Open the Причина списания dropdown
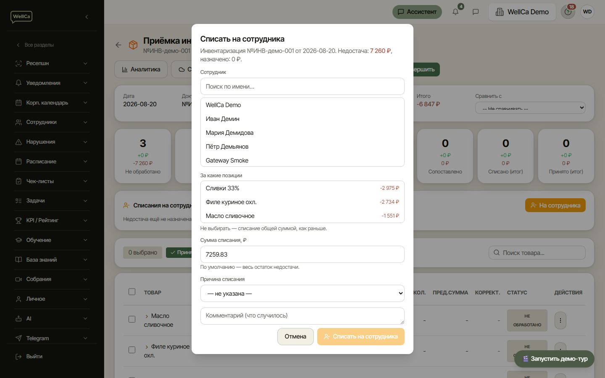 point(302,294)
